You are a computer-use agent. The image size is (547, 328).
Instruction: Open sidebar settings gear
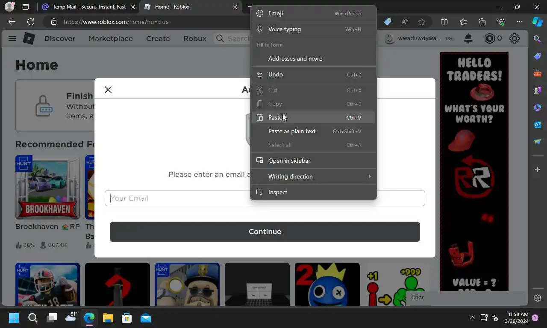coord(538,298)
